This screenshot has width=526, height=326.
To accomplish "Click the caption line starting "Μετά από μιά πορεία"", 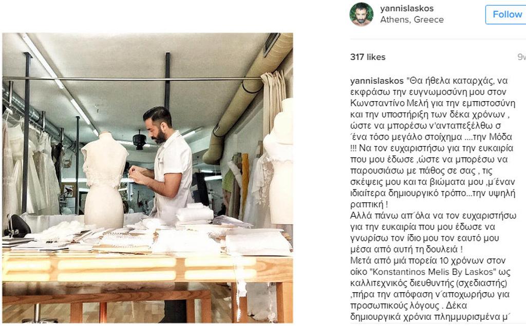I will click(428, 261).
